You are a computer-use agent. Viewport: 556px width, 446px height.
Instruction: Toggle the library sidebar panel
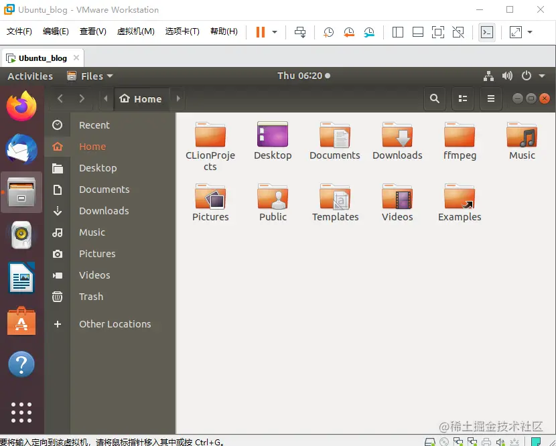(x=397, y=31)
